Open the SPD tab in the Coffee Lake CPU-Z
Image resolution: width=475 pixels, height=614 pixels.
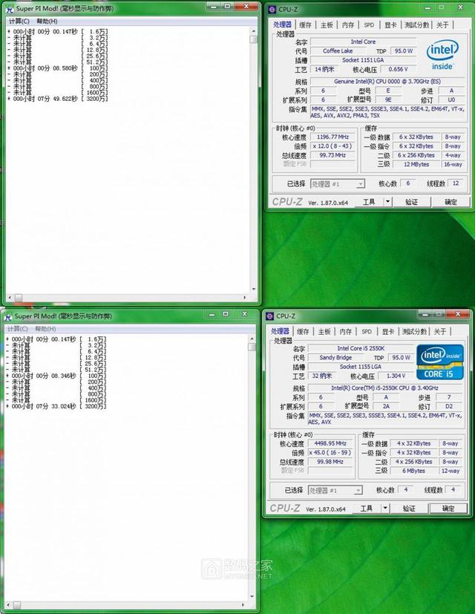click(x=369, y=25)
